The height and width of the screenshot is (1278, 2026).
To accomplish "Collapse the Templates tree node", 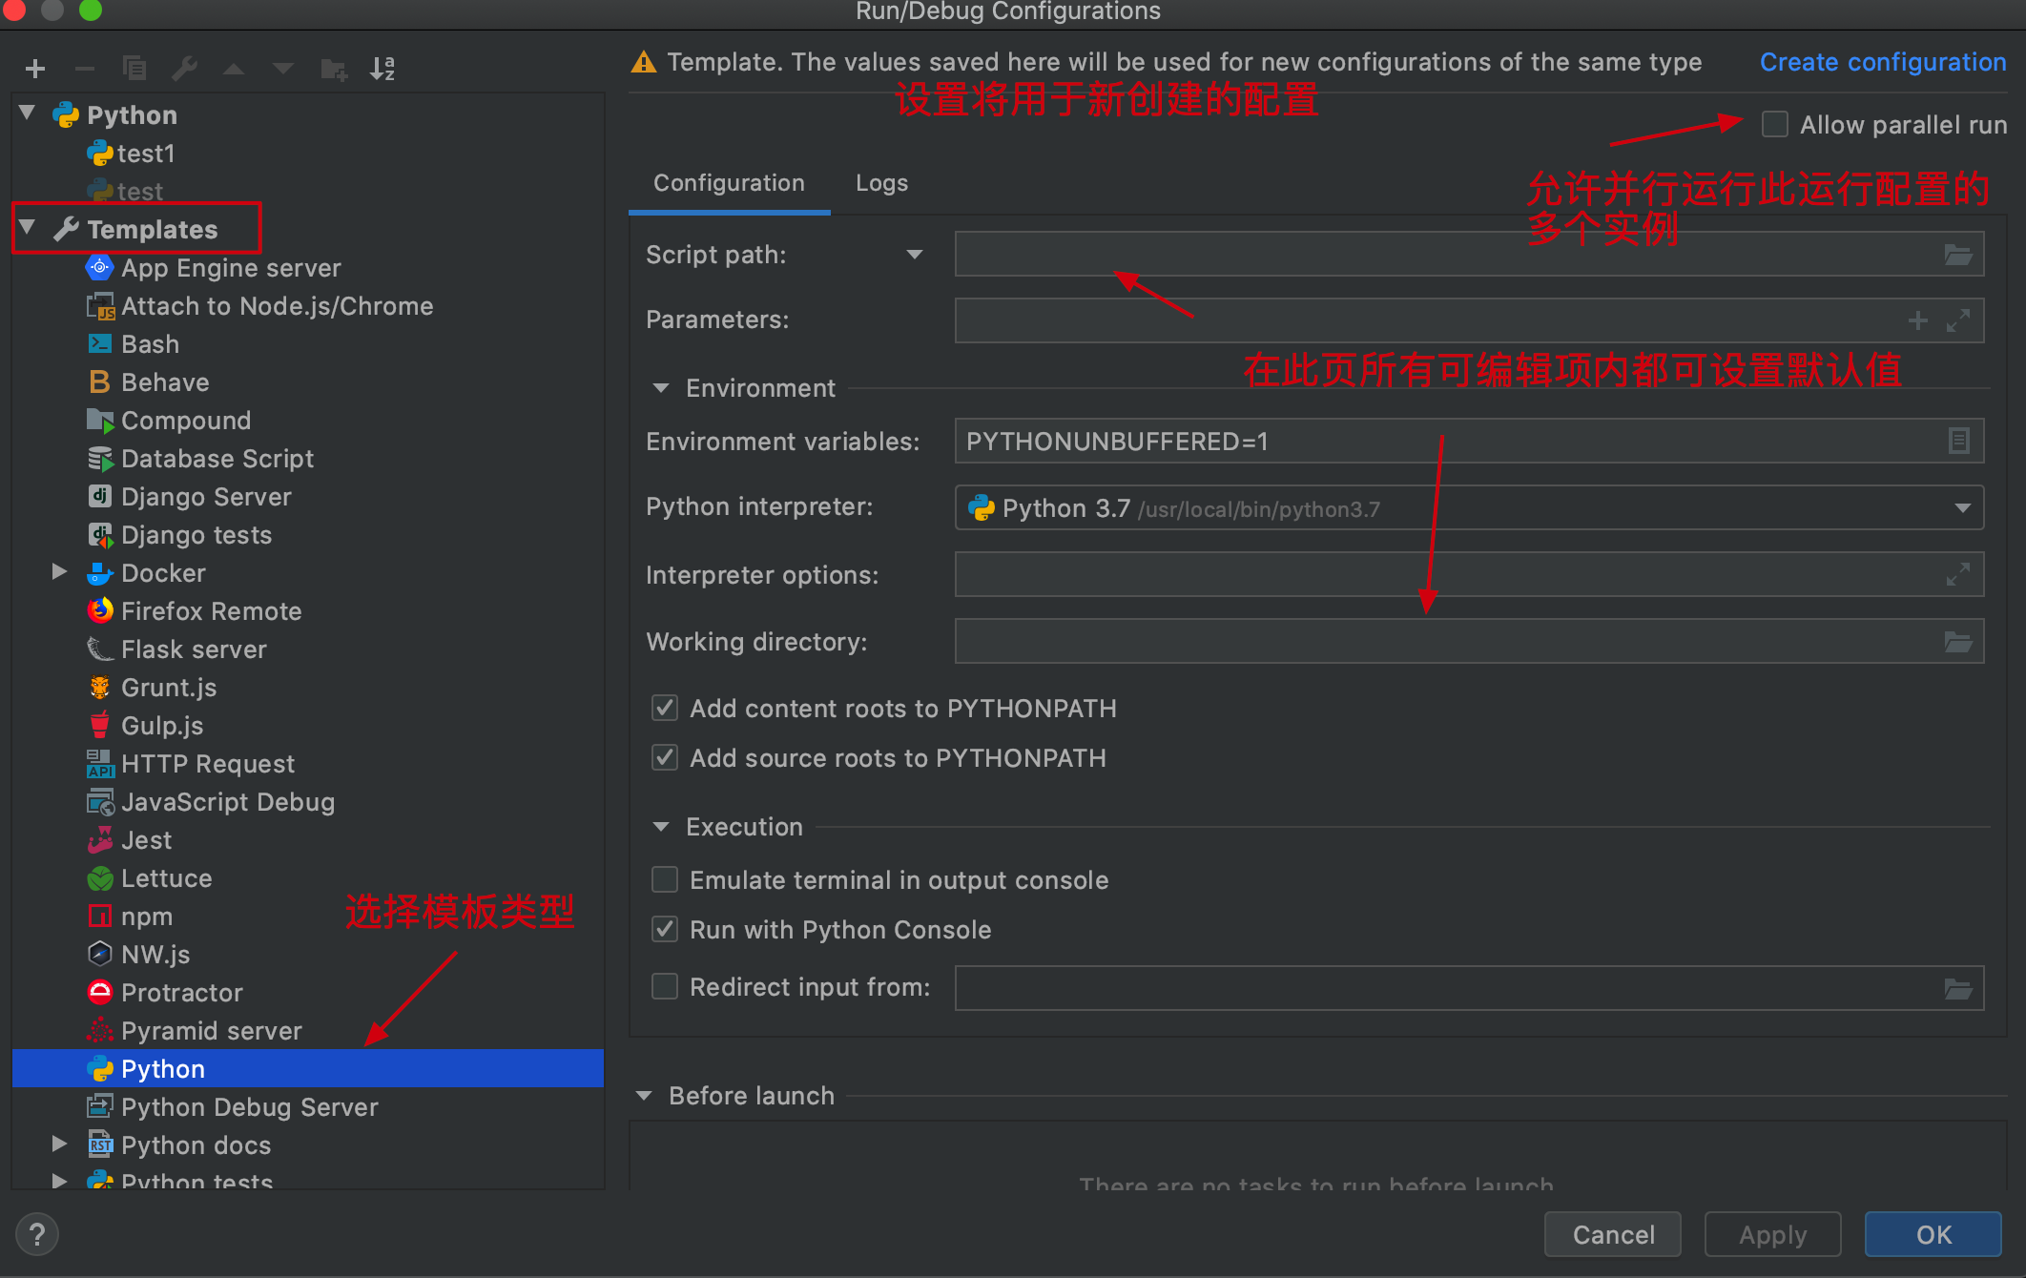I will click(28, 228).
